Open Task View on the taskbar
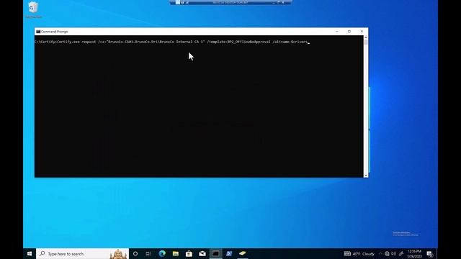This screenshot has height=259, width=461. [148, 254]
